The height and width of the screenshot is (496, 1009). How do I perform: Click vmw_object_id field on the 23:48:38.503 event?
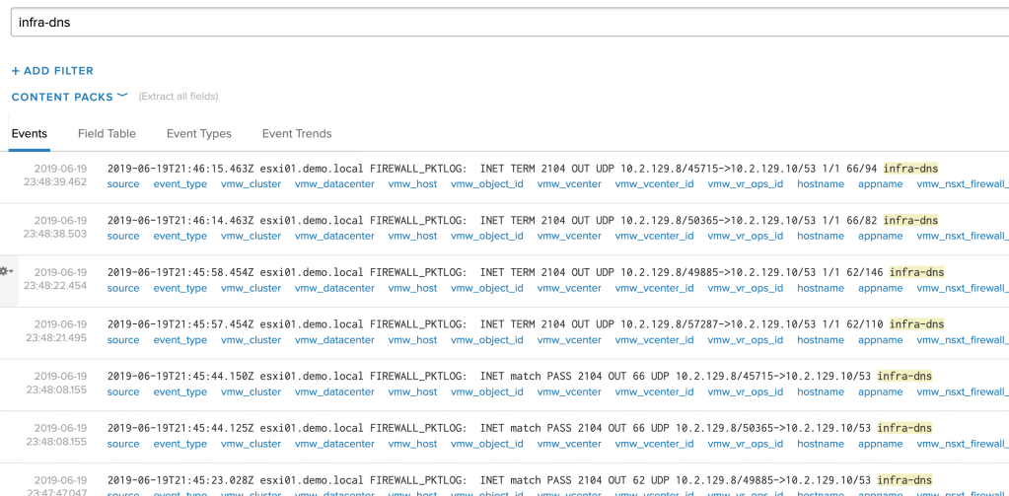487,237
